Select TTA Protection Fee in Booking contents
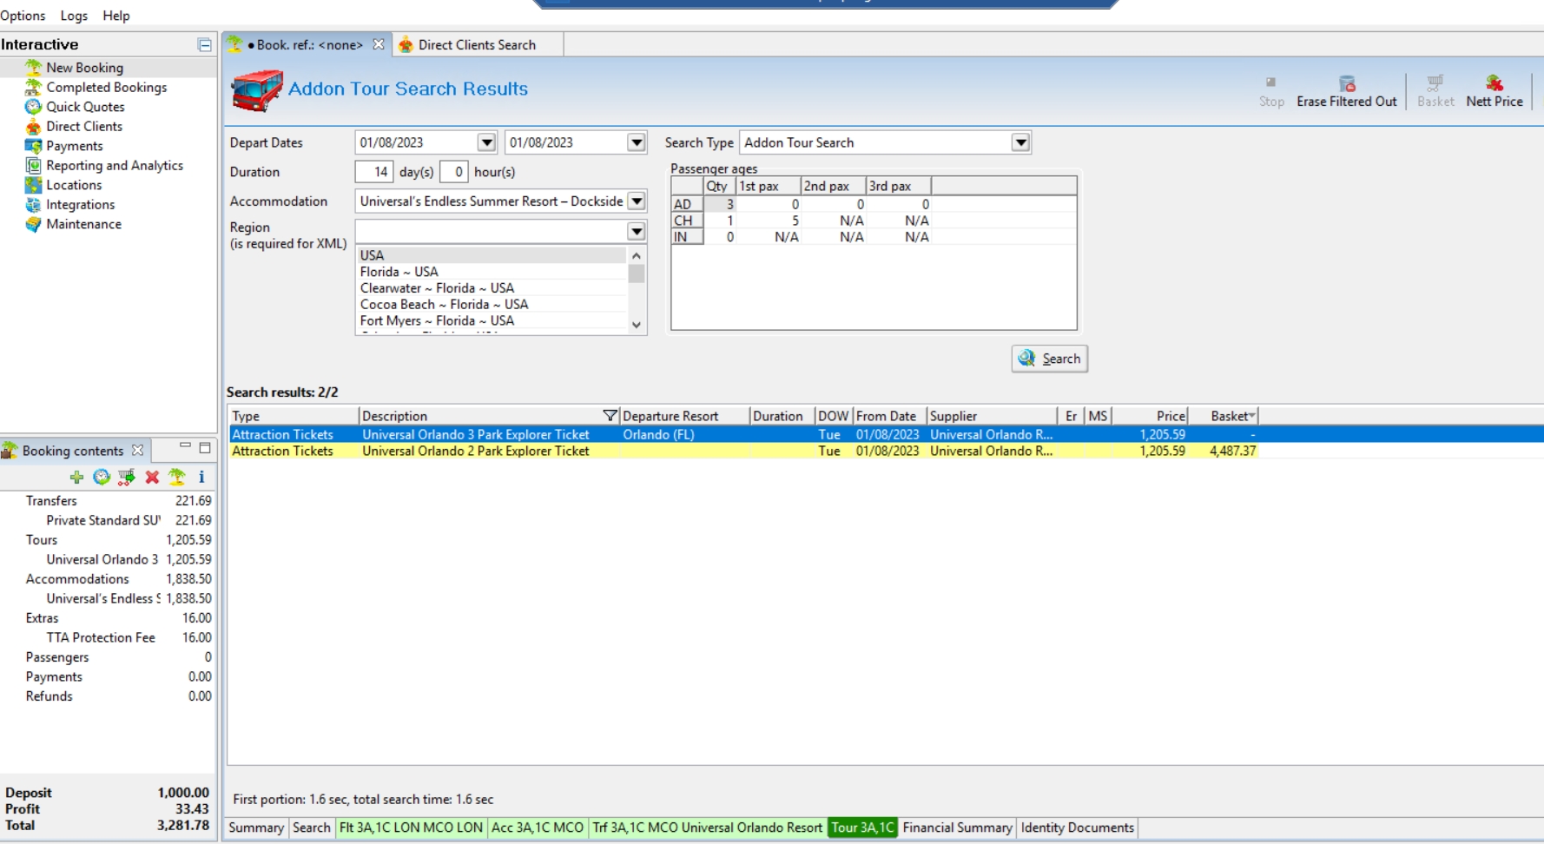Screen dimensions: 1544x844 pyautogui.click(x=101, y=637)
